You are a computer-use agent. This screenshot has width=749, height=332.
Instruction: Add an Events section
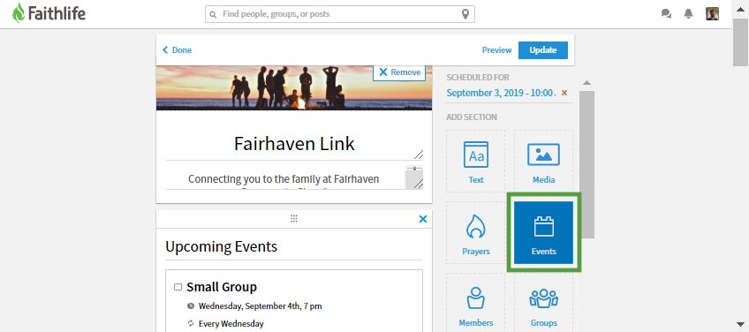click(543, 232)
